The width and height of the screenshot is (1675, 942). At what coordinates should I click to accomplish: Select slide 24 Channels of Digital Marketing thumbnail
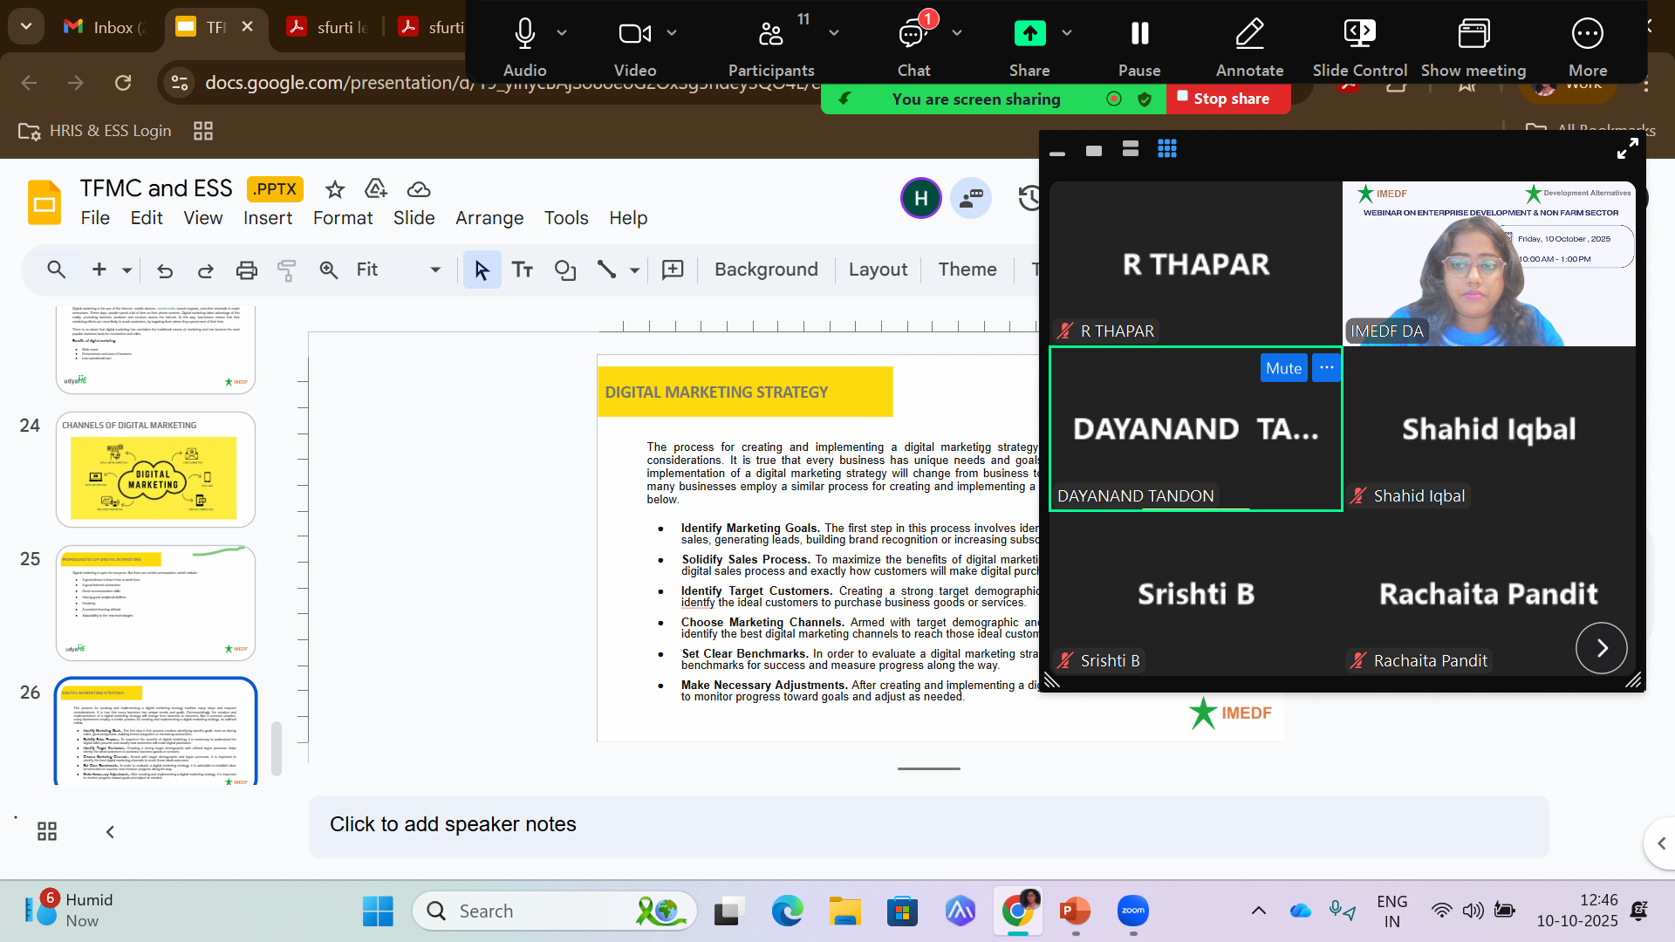155,471
